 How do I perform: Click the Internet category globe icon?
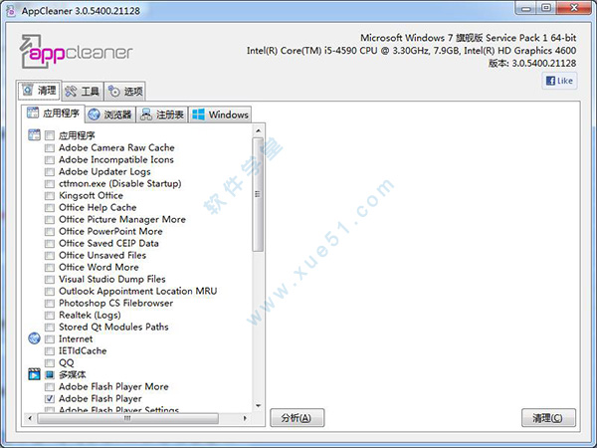coord(35,338)
